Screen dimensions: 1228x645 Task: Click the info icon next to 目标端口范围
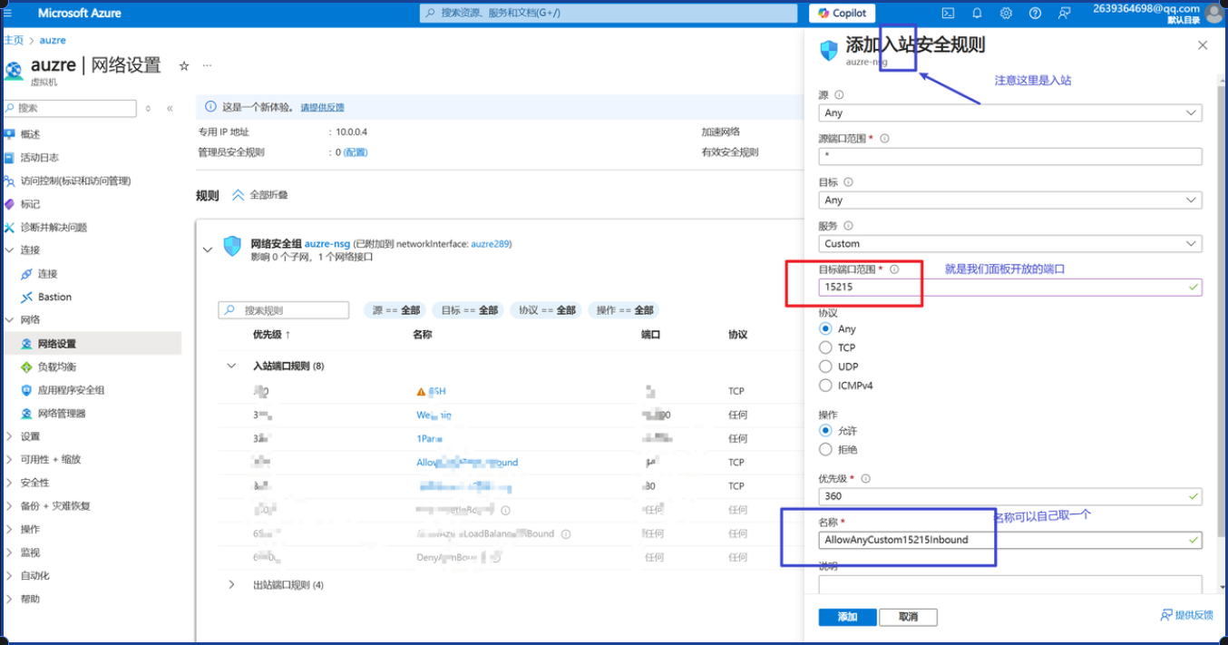[x=894, y=269]
